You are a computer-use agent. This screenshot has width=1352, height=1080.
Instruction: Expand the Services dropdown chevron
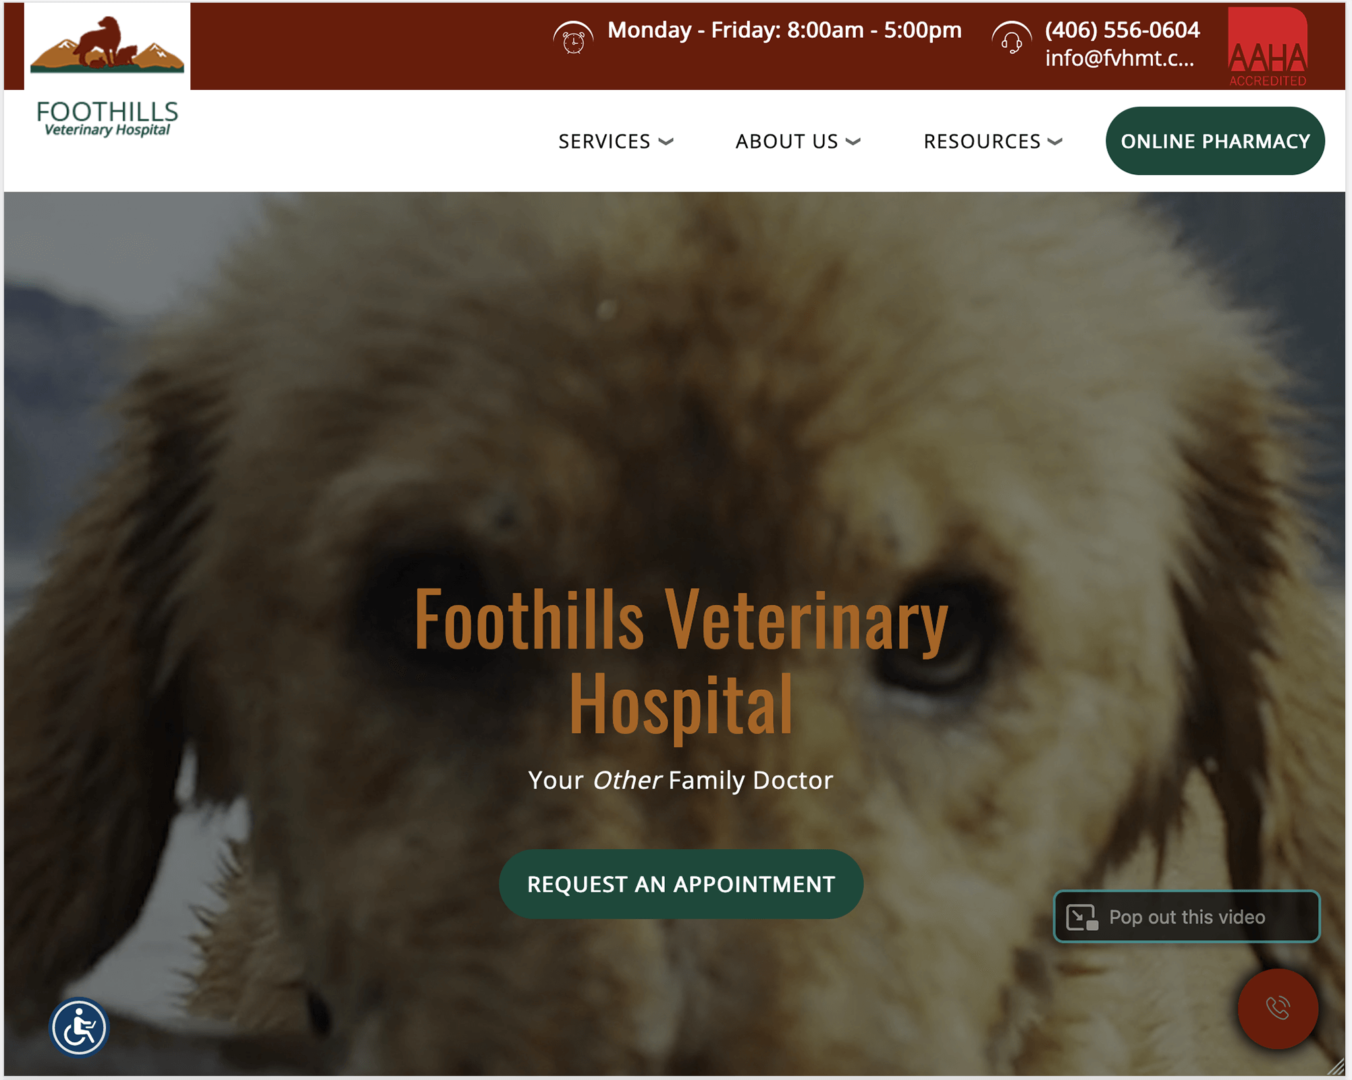(x=666, y=142)
